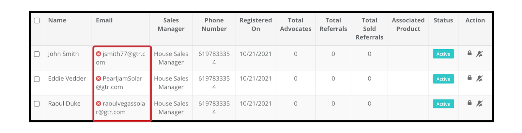Click the lock icon for Eddie Vedder
The width and height of the screenshot is (522, 133).
click(469, 78)
